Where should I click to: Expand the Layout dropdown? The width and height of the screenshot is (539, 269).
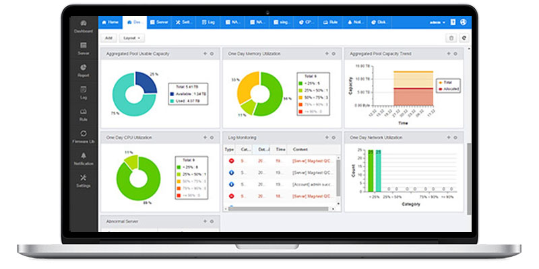tap(131, 38)
